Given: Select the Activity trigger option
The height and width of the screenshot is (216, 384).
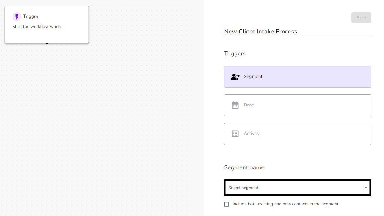Looking at the screenshot, I should click(x=298, y=134).
